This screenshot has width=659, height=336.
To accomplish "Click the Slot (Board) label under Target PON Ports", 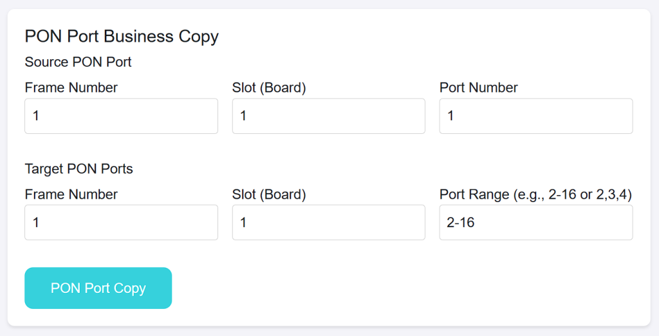I will 269,194.
